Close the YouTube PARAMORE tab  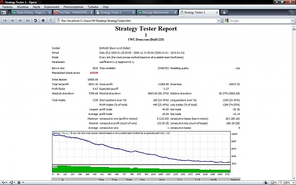(91, 12)
